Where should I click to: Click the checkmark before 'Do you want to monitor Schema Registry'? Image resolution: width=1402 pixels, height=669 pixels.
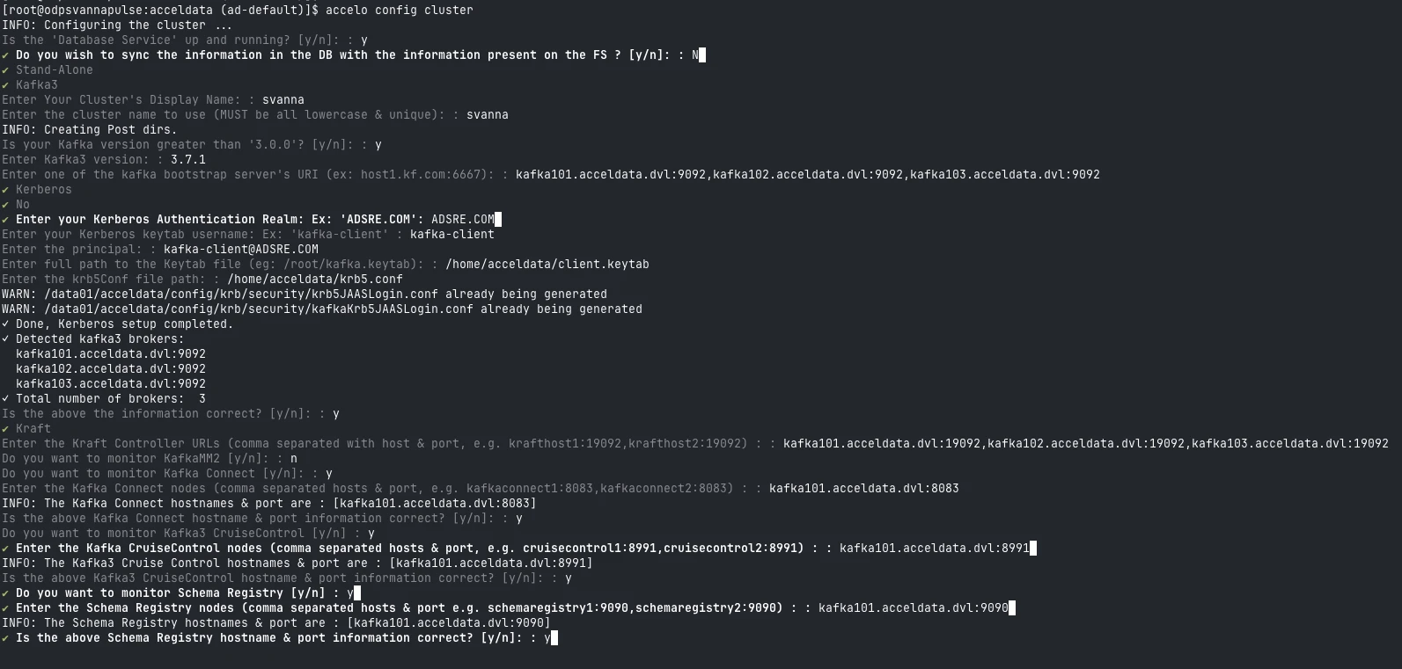[x=5, y=593]
